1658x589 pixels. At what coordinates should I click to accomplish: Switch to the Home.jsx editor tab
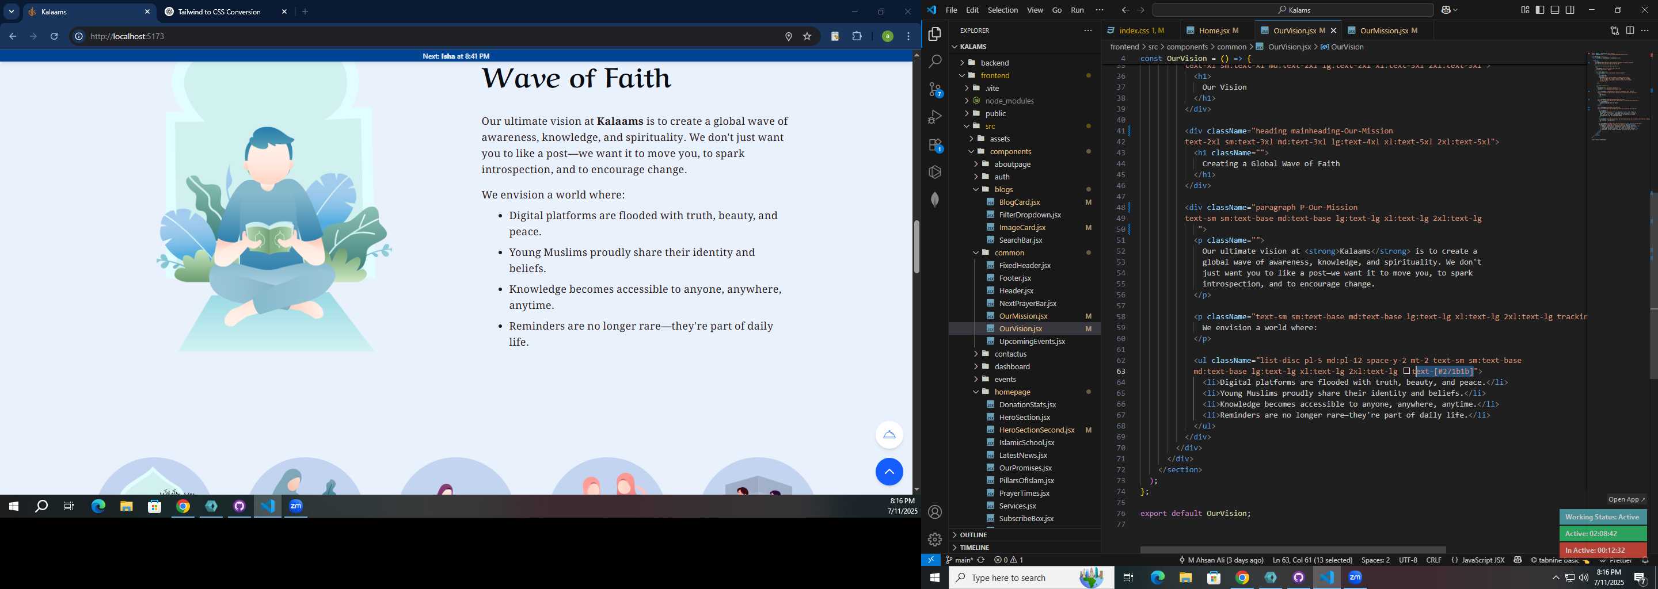tap(1218, 30)
